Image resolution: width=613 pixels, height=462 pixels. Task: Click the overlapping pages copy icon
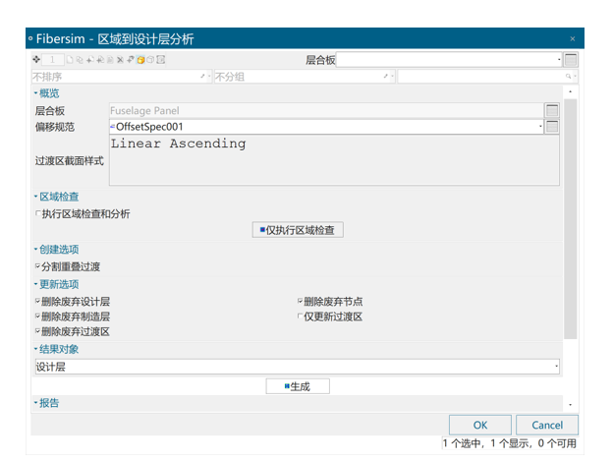tap(80, 60)
